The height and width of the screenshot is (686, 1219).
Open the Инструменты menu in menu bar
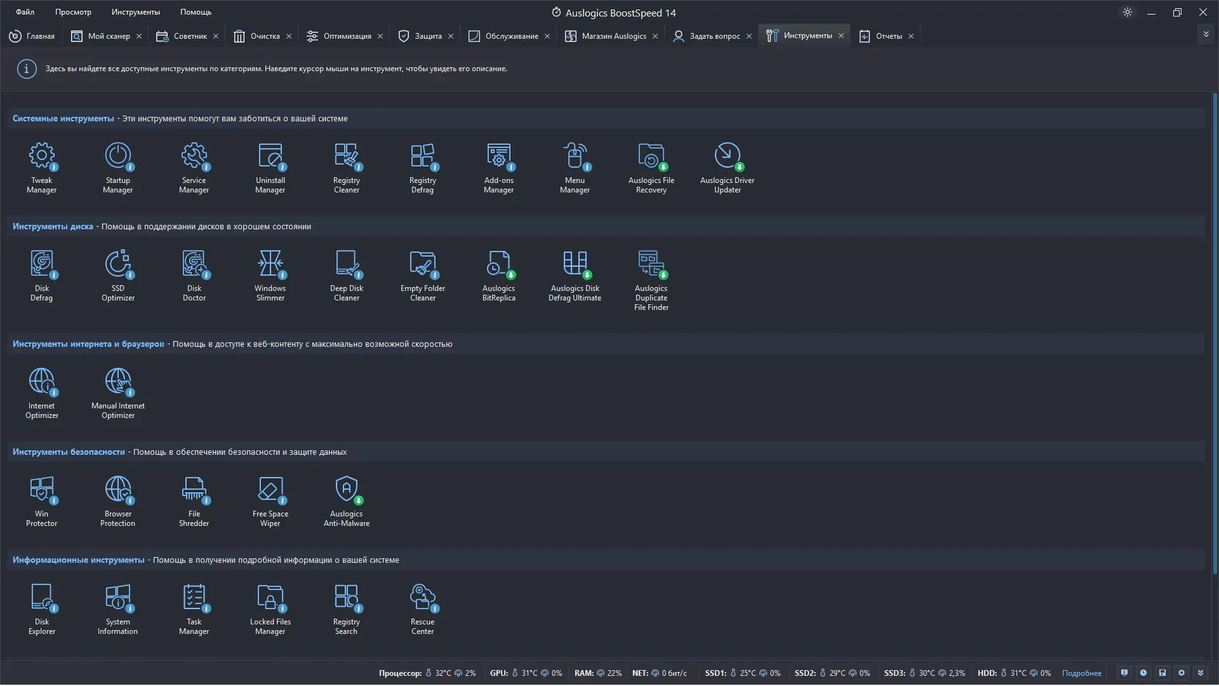click(135, 12)
